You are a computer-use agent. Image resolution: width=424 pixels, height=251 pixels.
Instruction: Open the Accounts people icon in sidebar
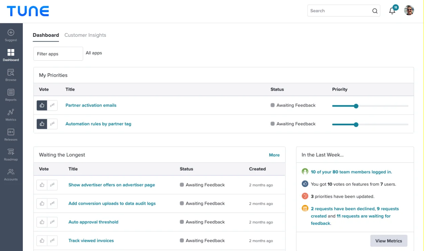pos(11,172)
